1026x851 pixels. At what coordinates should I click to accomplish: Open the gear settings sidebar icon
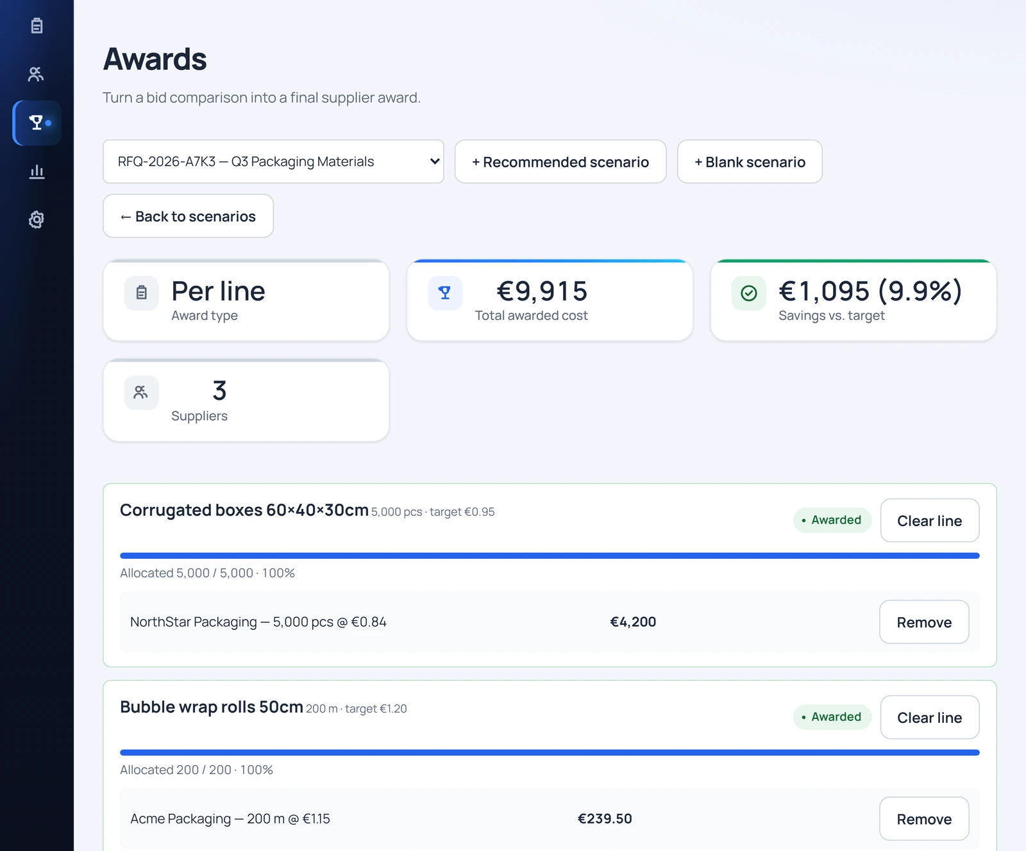pos(37,220)
